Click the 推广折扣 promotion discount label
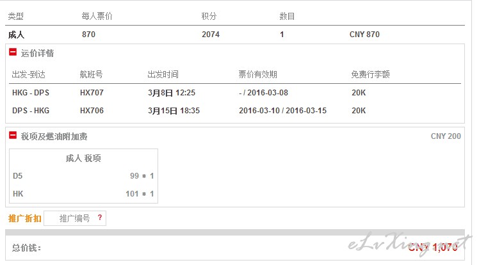Screen dimensions: 479x265 [x=25, y=218]
